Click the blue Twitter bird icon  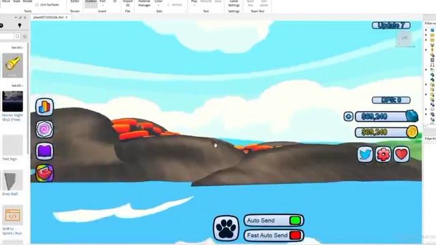click(365, 154)
